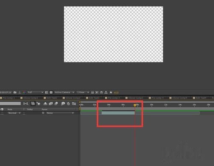Toggle Frame Blending for all layers
The height and width of the screenshot is (166, 214).
(x=51, y=104)
